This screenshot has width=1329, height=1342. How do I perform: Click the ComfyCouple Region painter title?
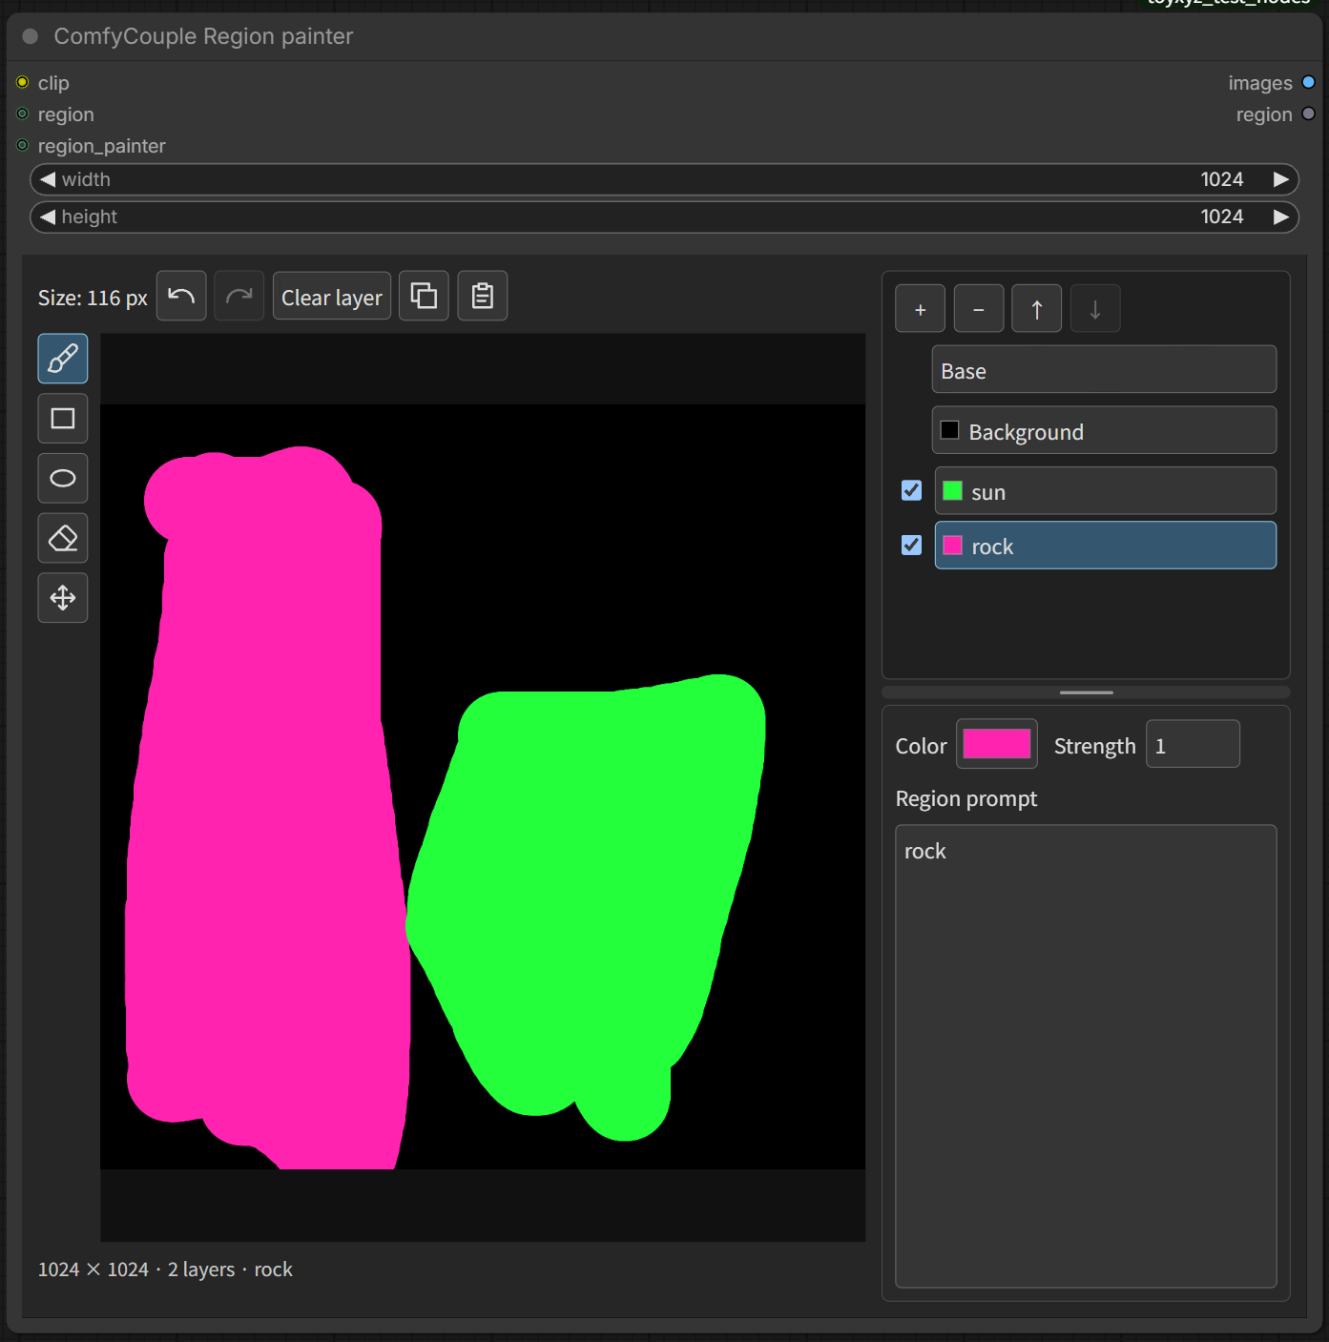tap(203, 36)
